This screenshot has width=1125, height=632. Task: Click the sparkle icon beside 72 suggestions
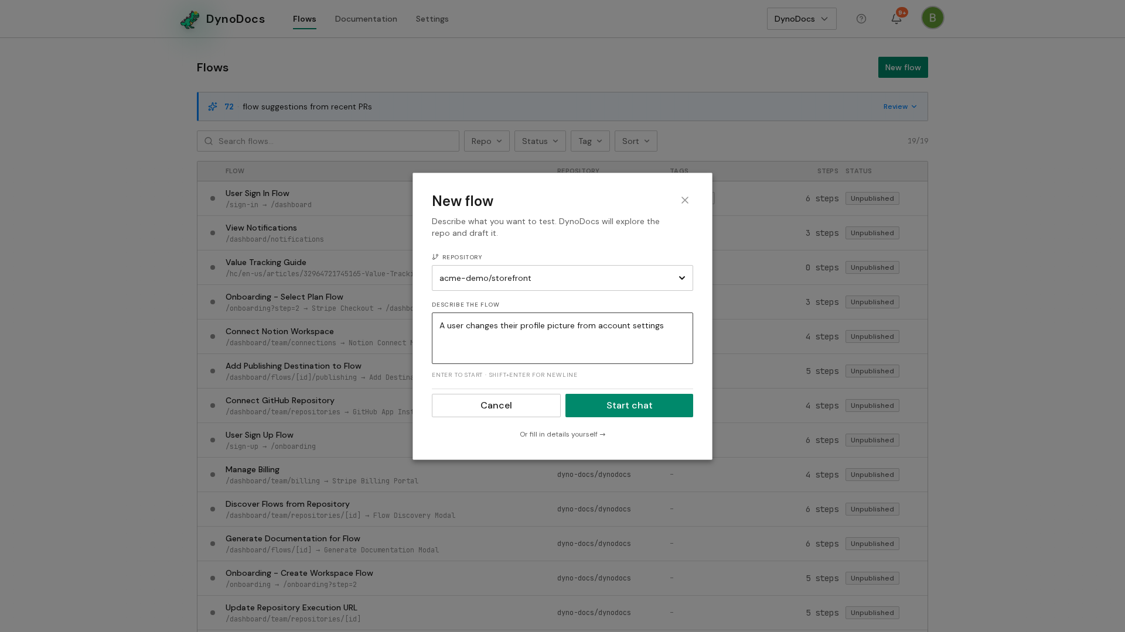pos(213,107)
